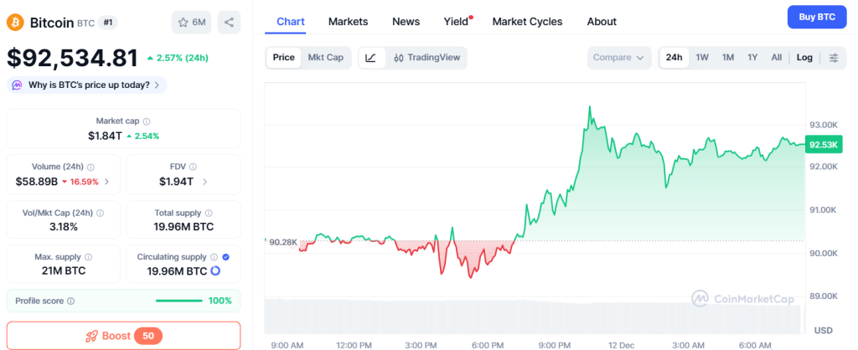Viewport: 858px width, 350px height.
Task: Switch chart to Mkt Cap
Action: tap(325, 58)
